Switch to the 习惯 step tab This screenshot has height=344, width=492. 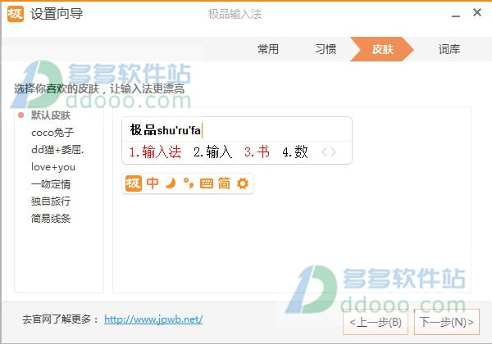(x=326, y=49)
